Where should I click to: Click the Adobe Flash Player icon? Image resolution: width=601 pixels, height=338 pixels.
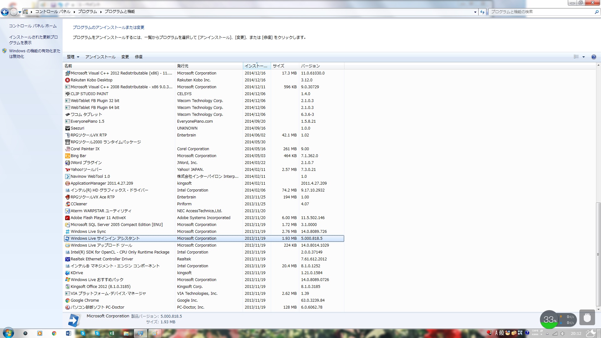(67, 218)
